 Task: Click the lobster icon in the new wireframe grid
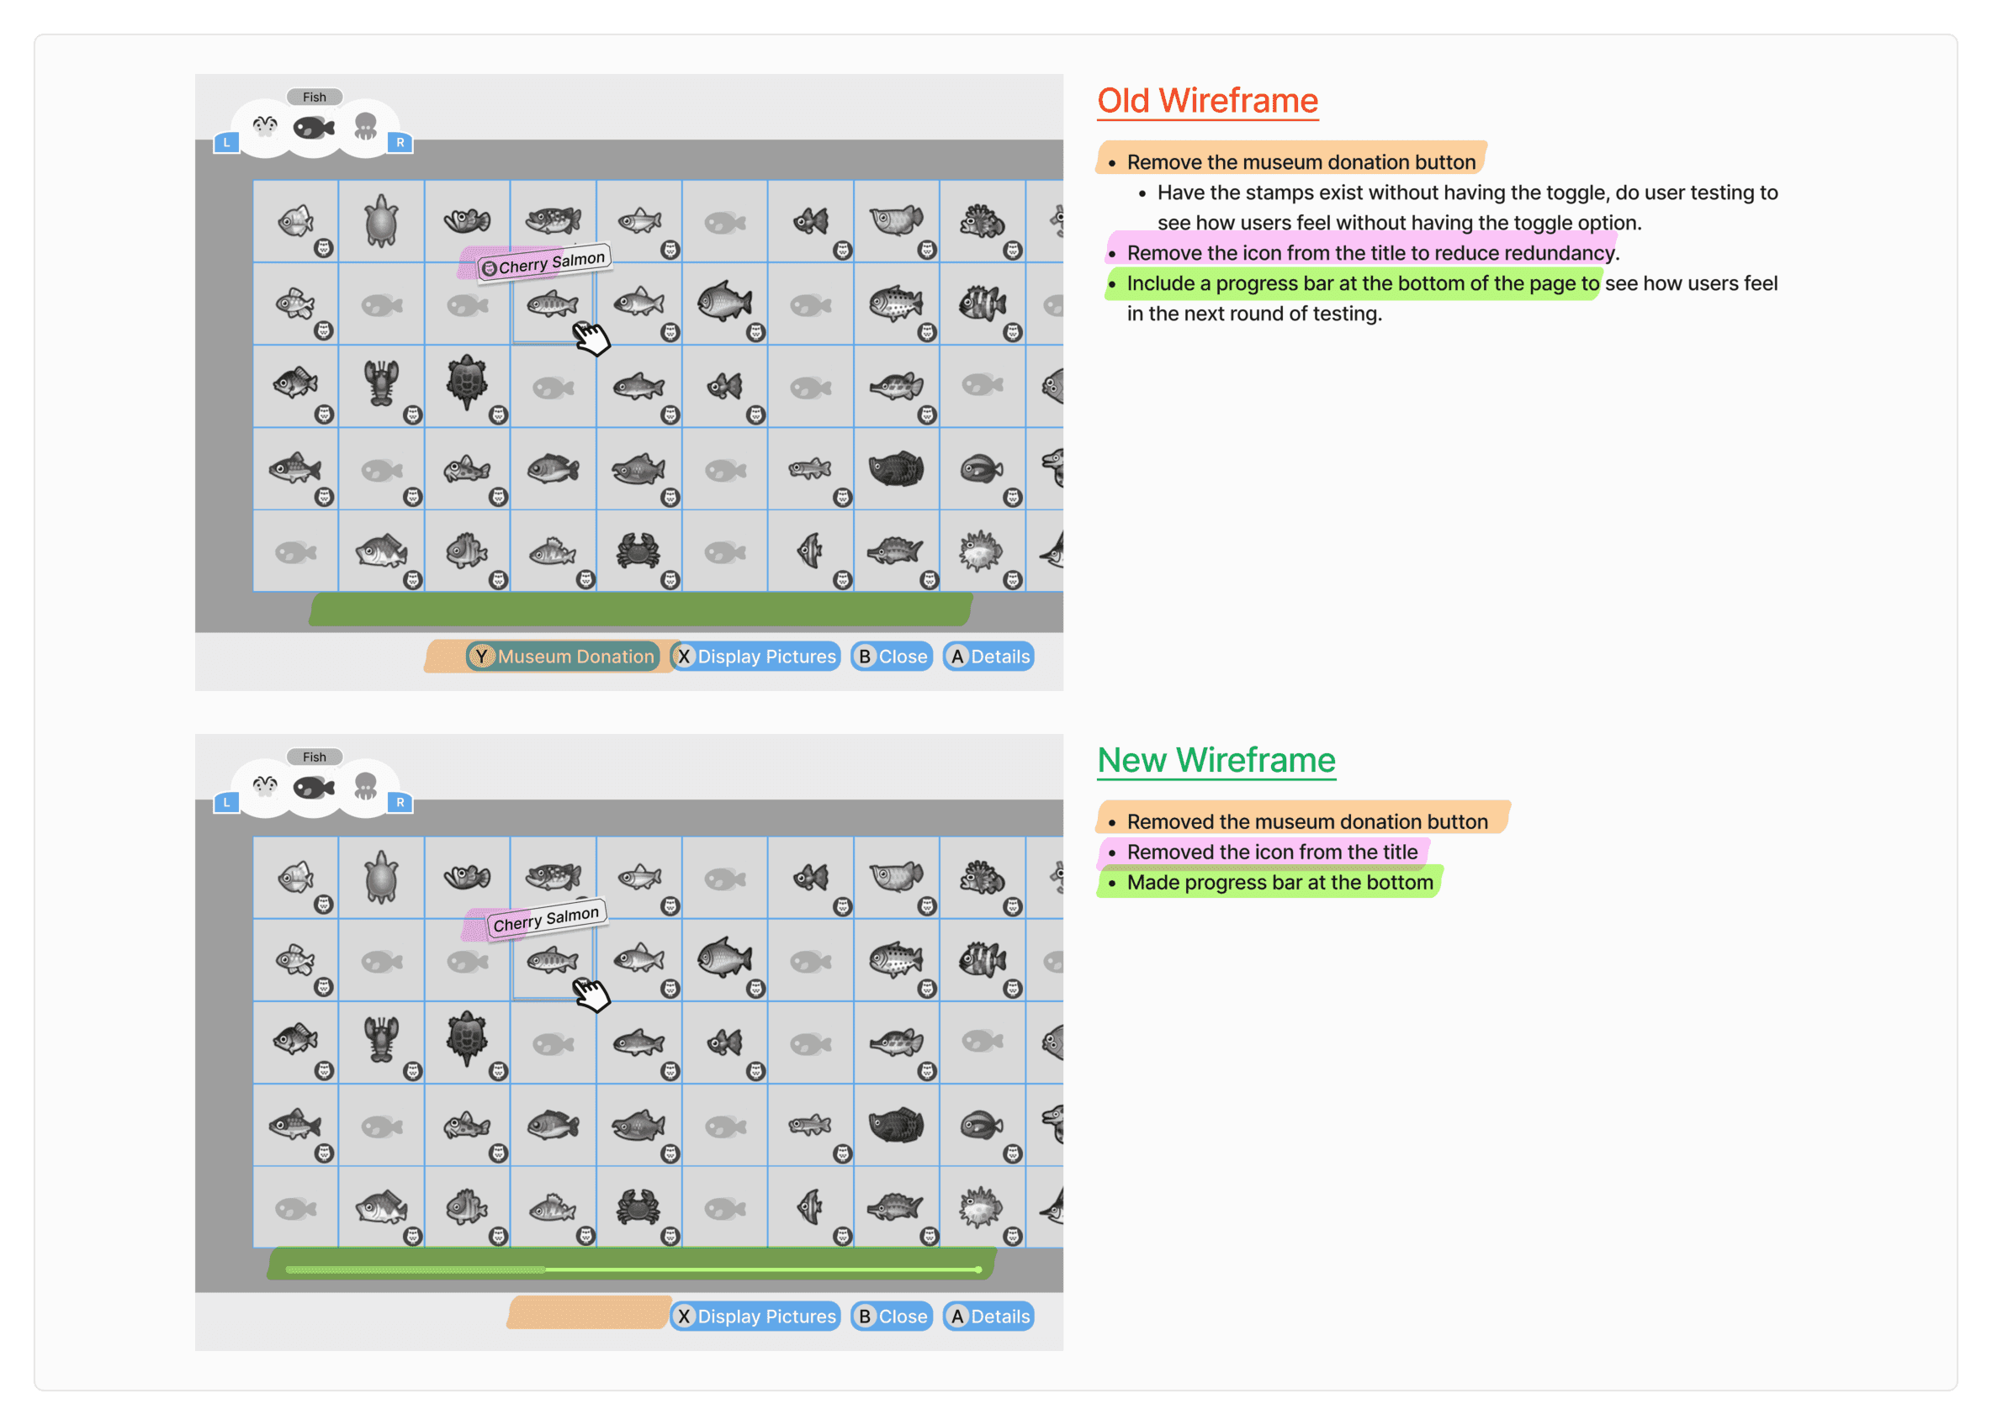(381, 1040)
